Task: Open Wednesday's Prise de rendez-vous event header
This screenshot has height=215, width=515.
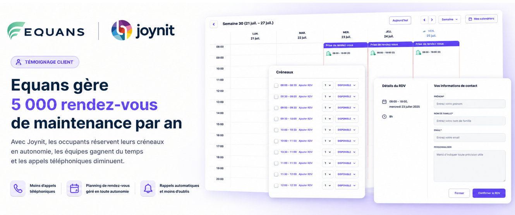Action: 345,45
